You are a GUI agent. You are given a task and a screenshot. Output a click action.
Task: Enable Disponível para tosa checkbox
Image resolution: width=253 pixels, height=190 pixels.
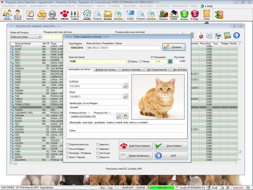(68, 144)
